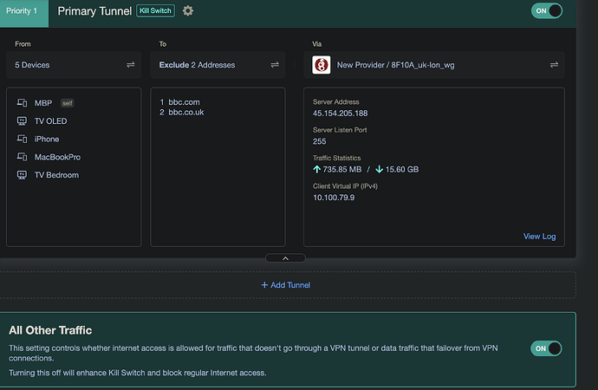Screen dimensions: 598x390
Task: Swap icon in New Provider field
Action: point(554,65)
